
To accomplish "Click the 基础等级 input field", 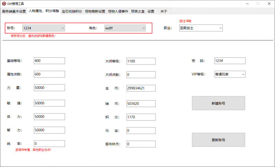I will [49, 61].
